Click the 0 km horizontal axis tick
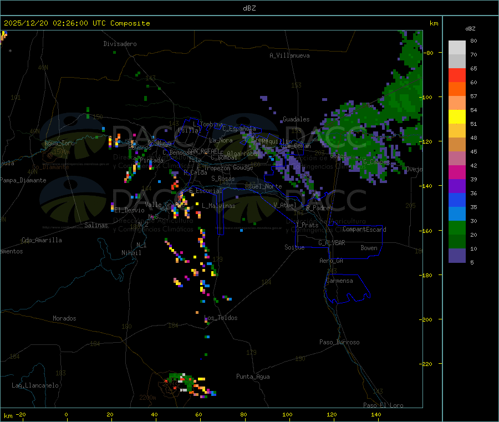 point(66,414)
